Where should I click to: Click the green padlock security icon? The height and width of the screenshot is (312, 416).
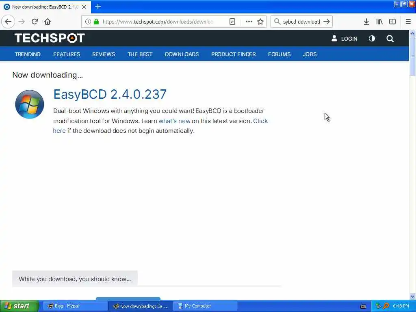(x=96, y=22)
